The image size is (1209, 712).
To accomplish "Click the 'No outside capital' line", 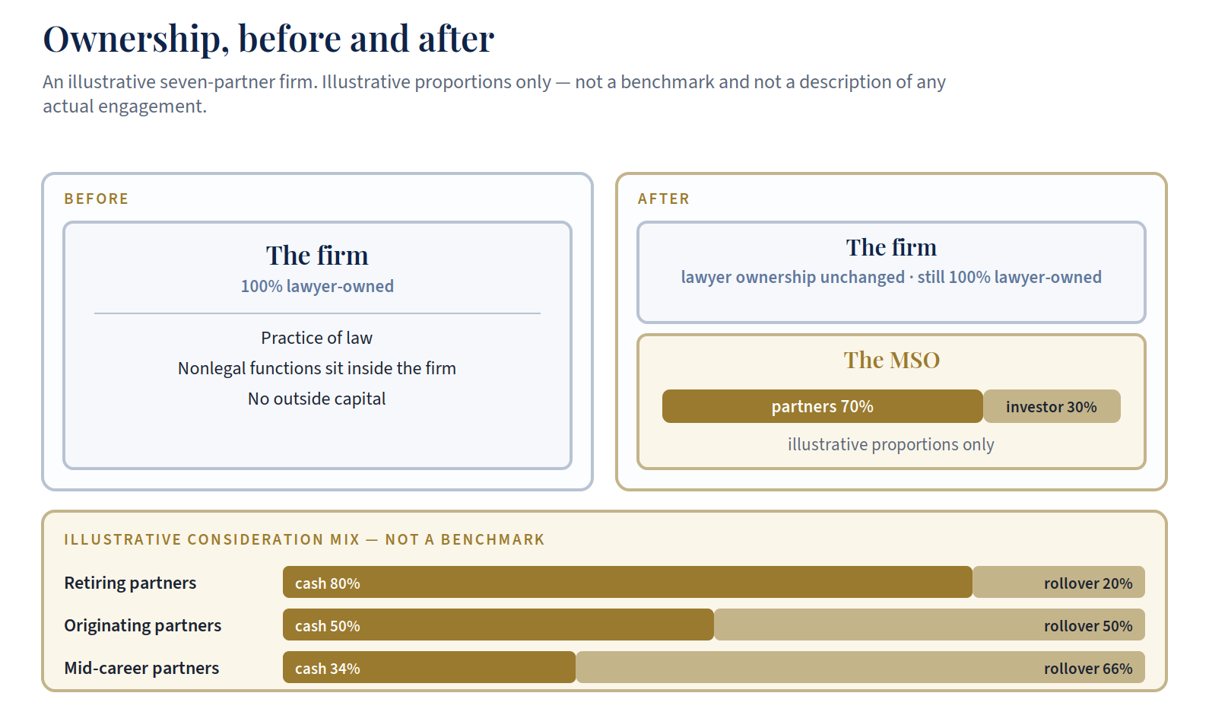I will (x=317, y=399).
